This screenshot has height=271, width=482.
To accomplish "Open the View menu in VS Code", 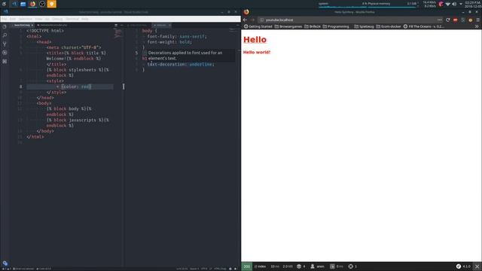I will coord(38,19).
